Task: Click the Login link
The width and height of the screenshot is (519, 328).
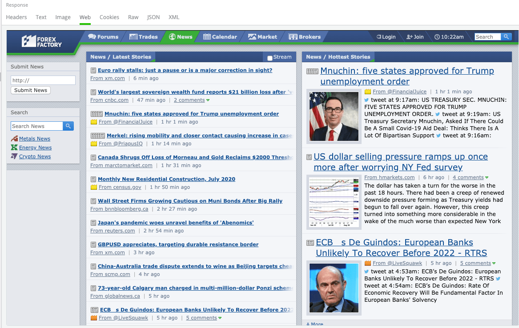Action: click(386, 37)
